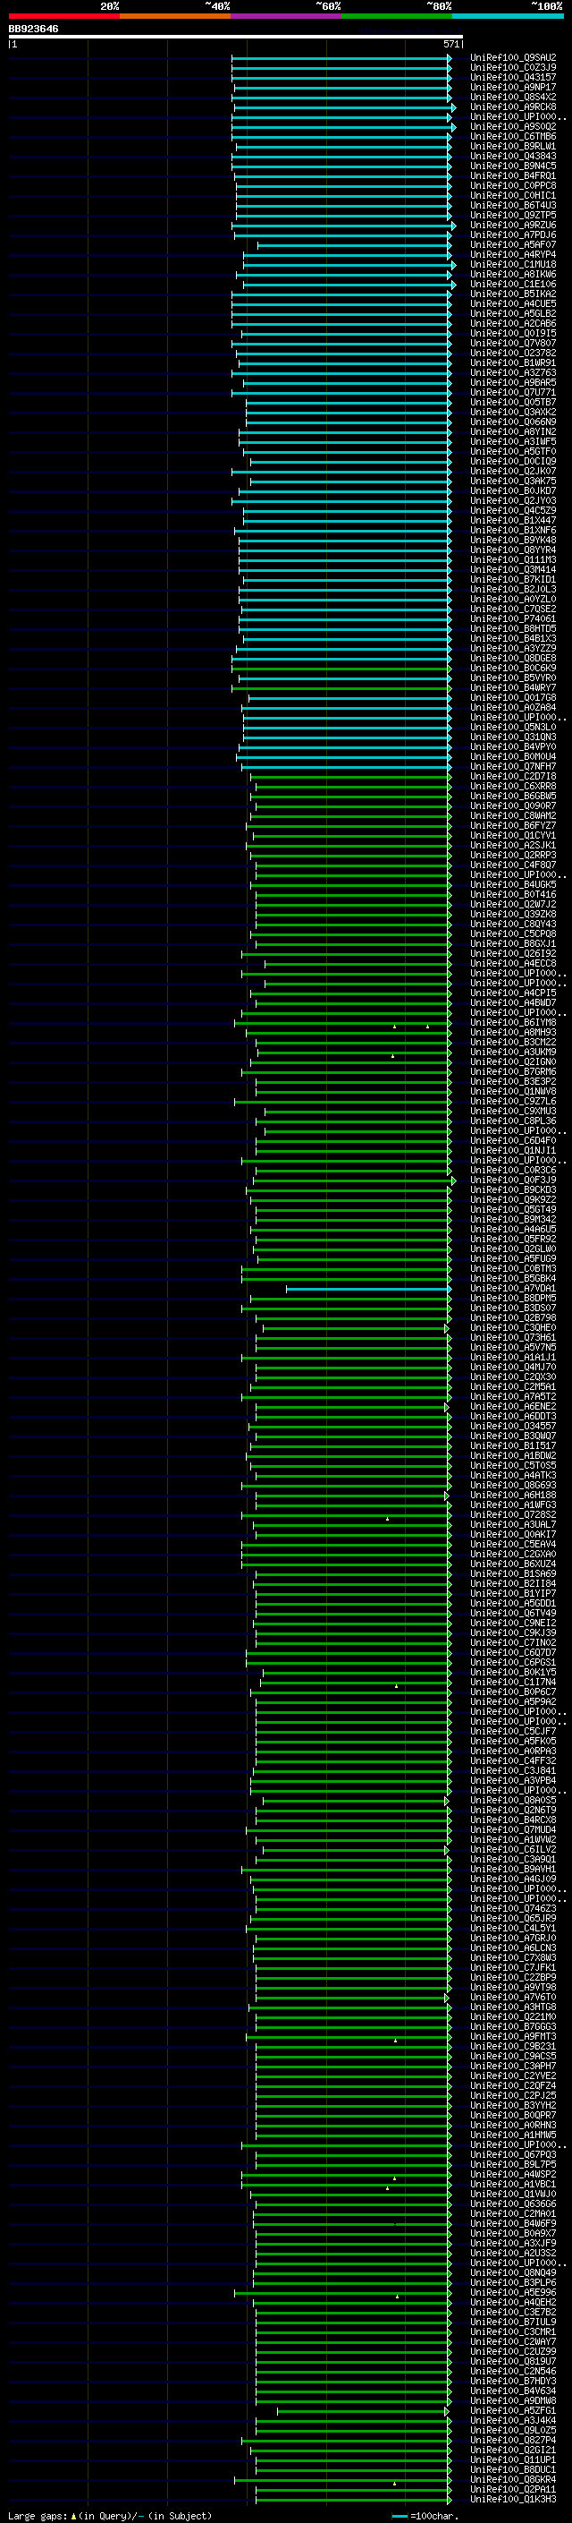Click the UniRef100_B5IKA2 label
The image size is (572, 2523).
click(x=513, y=294)
